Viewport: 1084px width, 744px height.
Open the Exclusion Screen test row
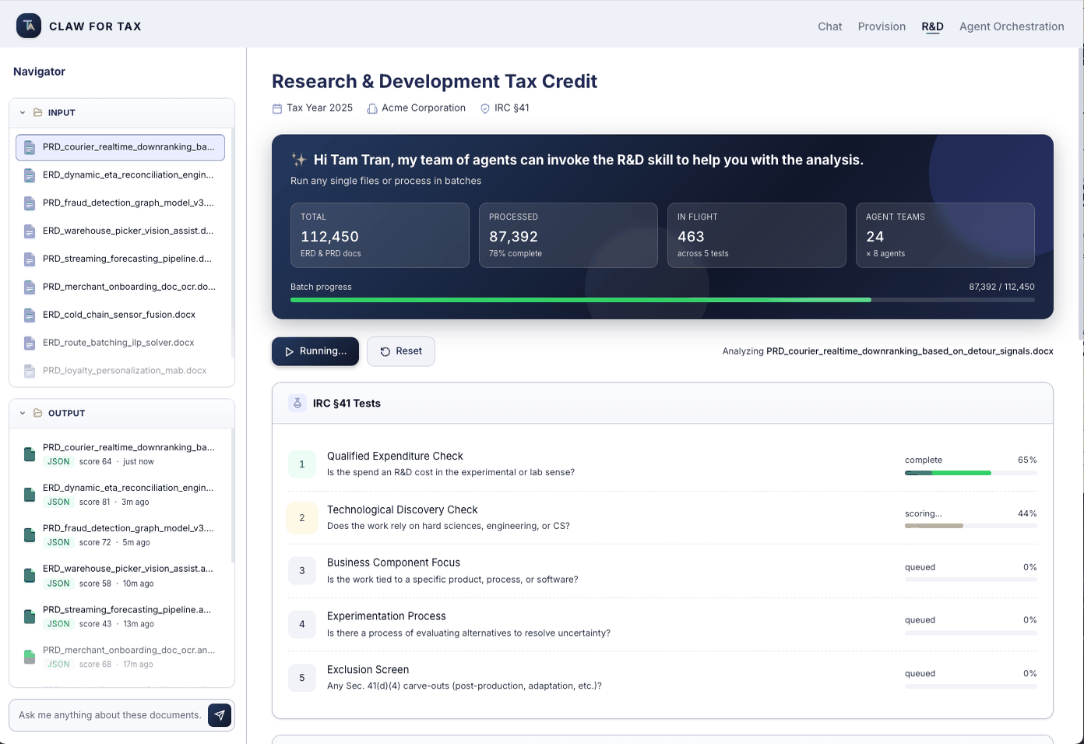(x=663, y=678)
